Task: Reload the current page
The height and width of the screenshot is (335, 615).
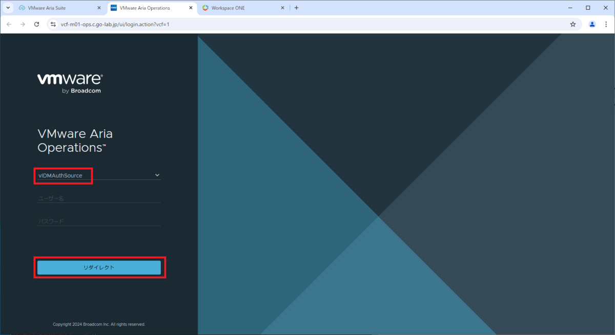Action: pyautogui.click(x=36, y=24)
